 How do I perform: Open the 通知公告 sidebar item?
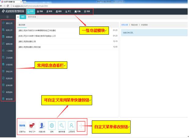7,23
